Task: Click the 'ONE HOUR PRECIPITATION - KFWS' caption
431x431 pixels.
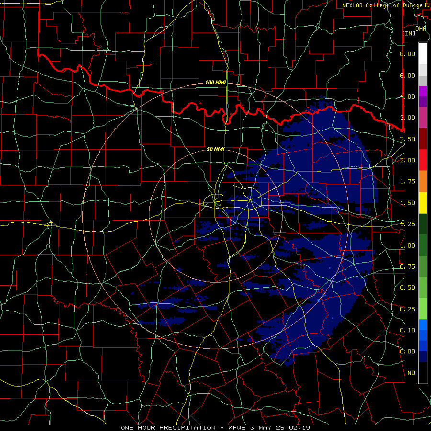Action: 184,428
